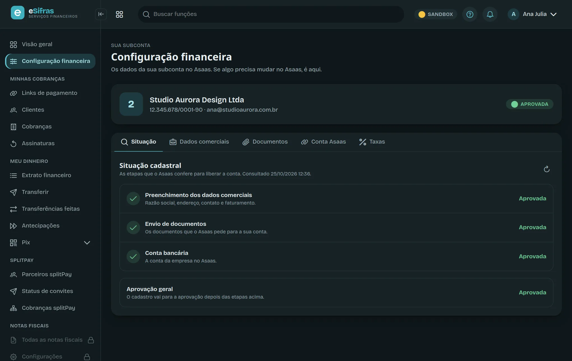Go to Visão geral
The width and height of the screenshot is (572, 361).
click(x=50, y=44)
